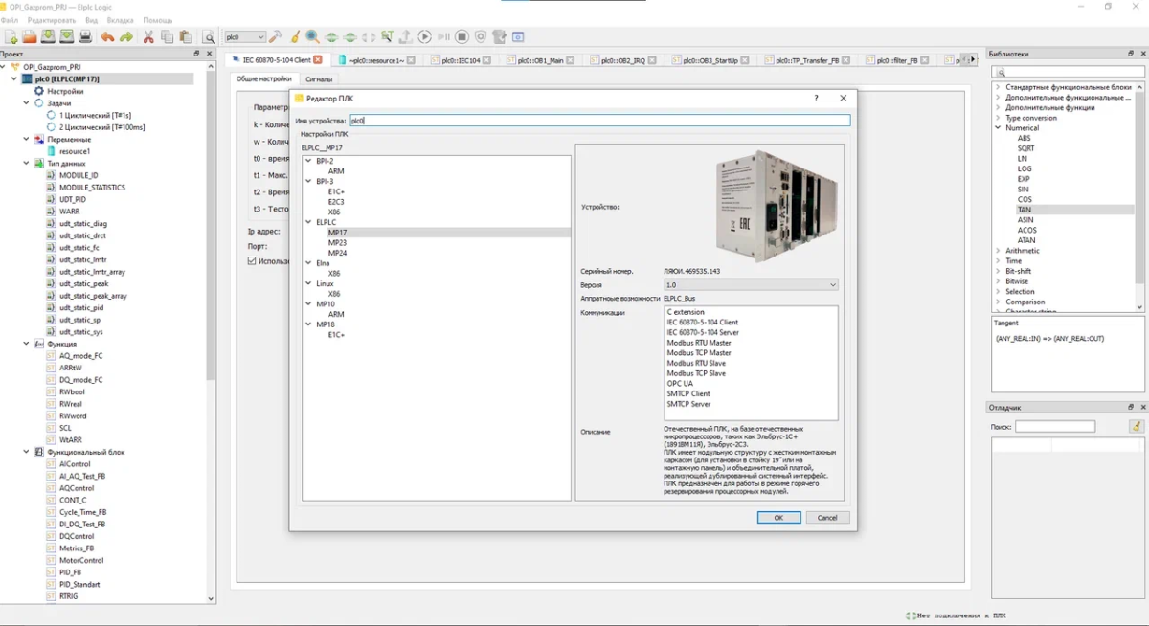Click the print icon in the toolbar
The width and height of the screenshot is (1149, 626).
(85, 37)
